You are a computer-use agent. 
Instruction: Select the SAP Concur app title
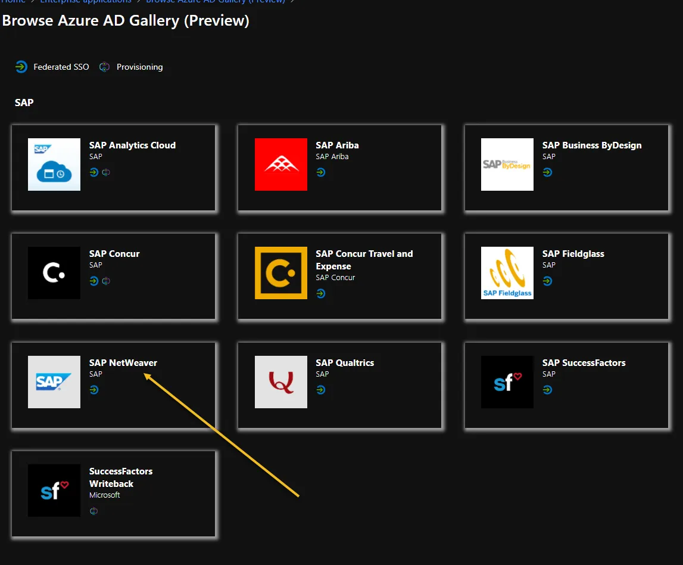(x=114, y=254)
